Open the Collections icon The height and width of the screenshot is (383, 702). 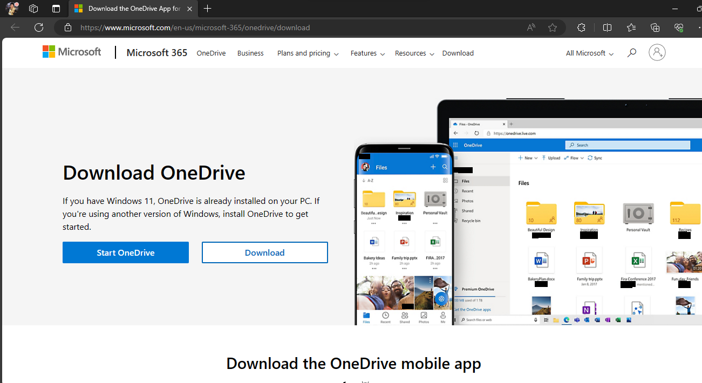pyautogui.click(x=655, y=28)
